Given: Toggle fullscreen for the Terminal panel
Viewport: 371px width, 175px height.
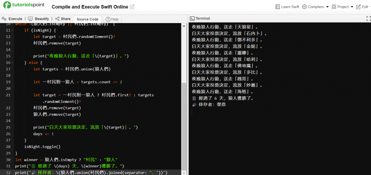Looking at the screenshot, I should (x=368, y=18).
